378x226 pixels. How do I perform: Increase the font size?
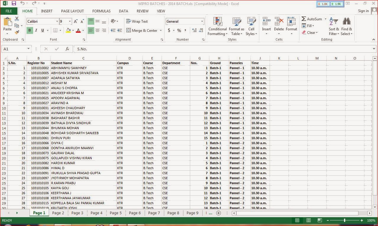tap(76, 21)
